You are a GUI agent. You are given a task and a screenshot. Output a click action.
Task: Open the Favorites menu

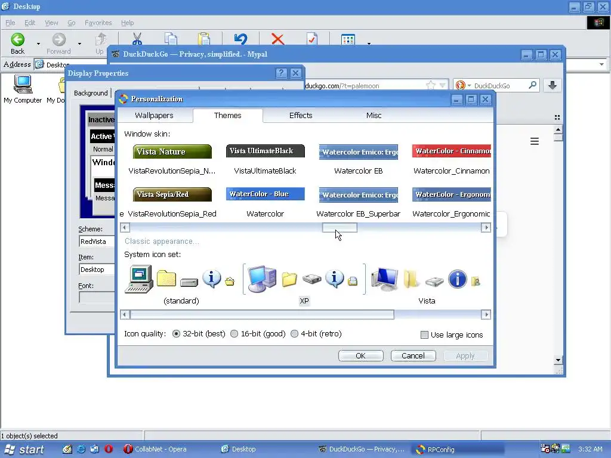(98, 23)
